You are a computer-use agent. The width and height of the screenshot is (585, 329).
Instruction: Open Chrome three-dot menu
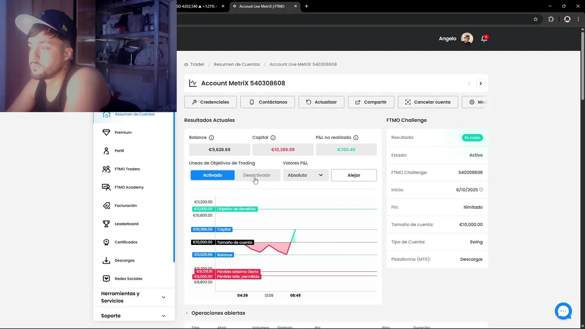578,19
